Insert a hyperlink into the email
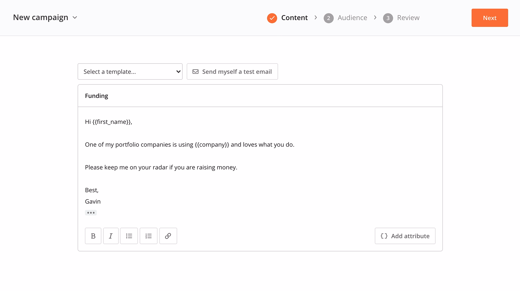 [x=168, y=236]
